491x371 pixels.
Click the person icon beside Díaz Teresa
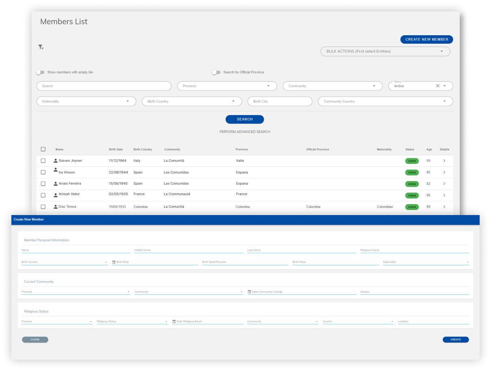tap(56, 207)
